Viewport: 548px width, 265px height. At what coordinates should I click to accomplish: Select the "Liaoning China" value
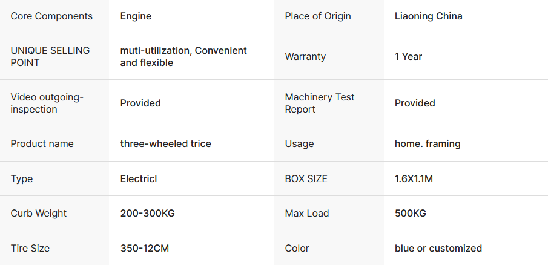[428, 16]
